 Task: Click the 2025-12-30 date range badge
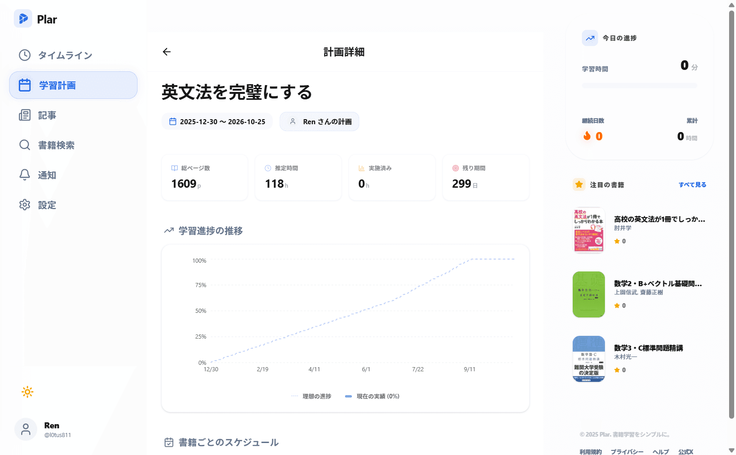[x=217, y=121]
